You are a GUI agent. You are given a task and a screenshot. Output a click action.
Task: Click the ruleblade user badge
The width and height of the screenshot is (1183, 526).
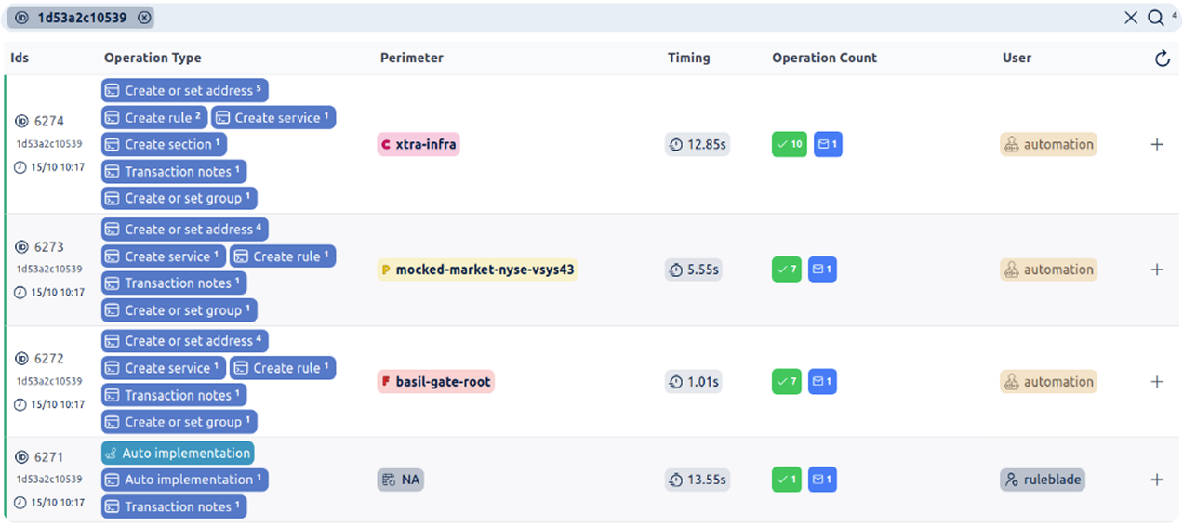pos(1043,480)
